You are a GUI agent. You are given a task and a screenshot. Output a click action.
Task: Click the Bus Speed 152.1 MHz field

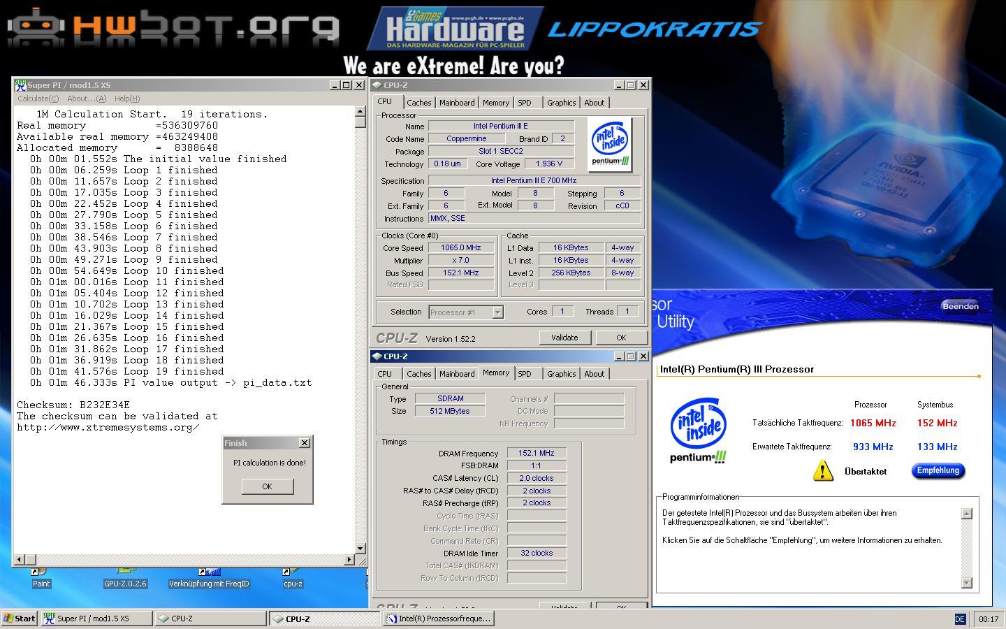[x=461, y=273]
